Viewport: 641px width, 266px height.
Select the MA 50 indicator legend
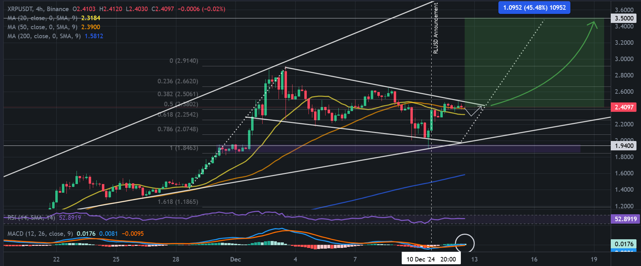click(54, 27)
